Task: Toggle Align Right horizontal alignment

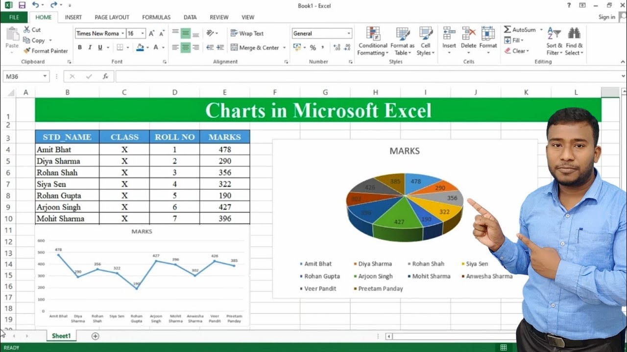Action: click(195, 47)
